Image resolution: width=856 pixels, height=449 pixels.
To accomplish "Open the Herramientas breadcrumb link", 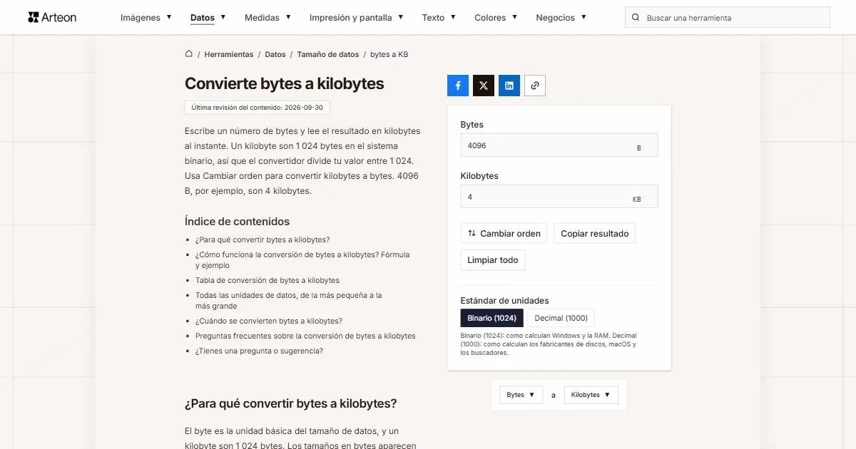I will coord(229,54).
